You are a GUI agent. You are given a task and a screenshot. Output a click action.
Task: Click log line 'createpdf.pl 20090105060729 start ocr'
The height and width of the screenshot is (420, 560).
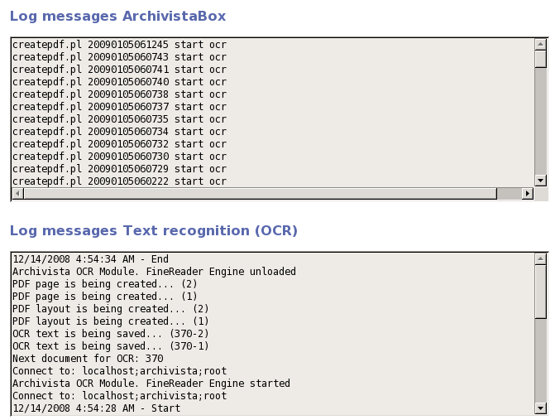pyautogui.click(x=119, y=169)
